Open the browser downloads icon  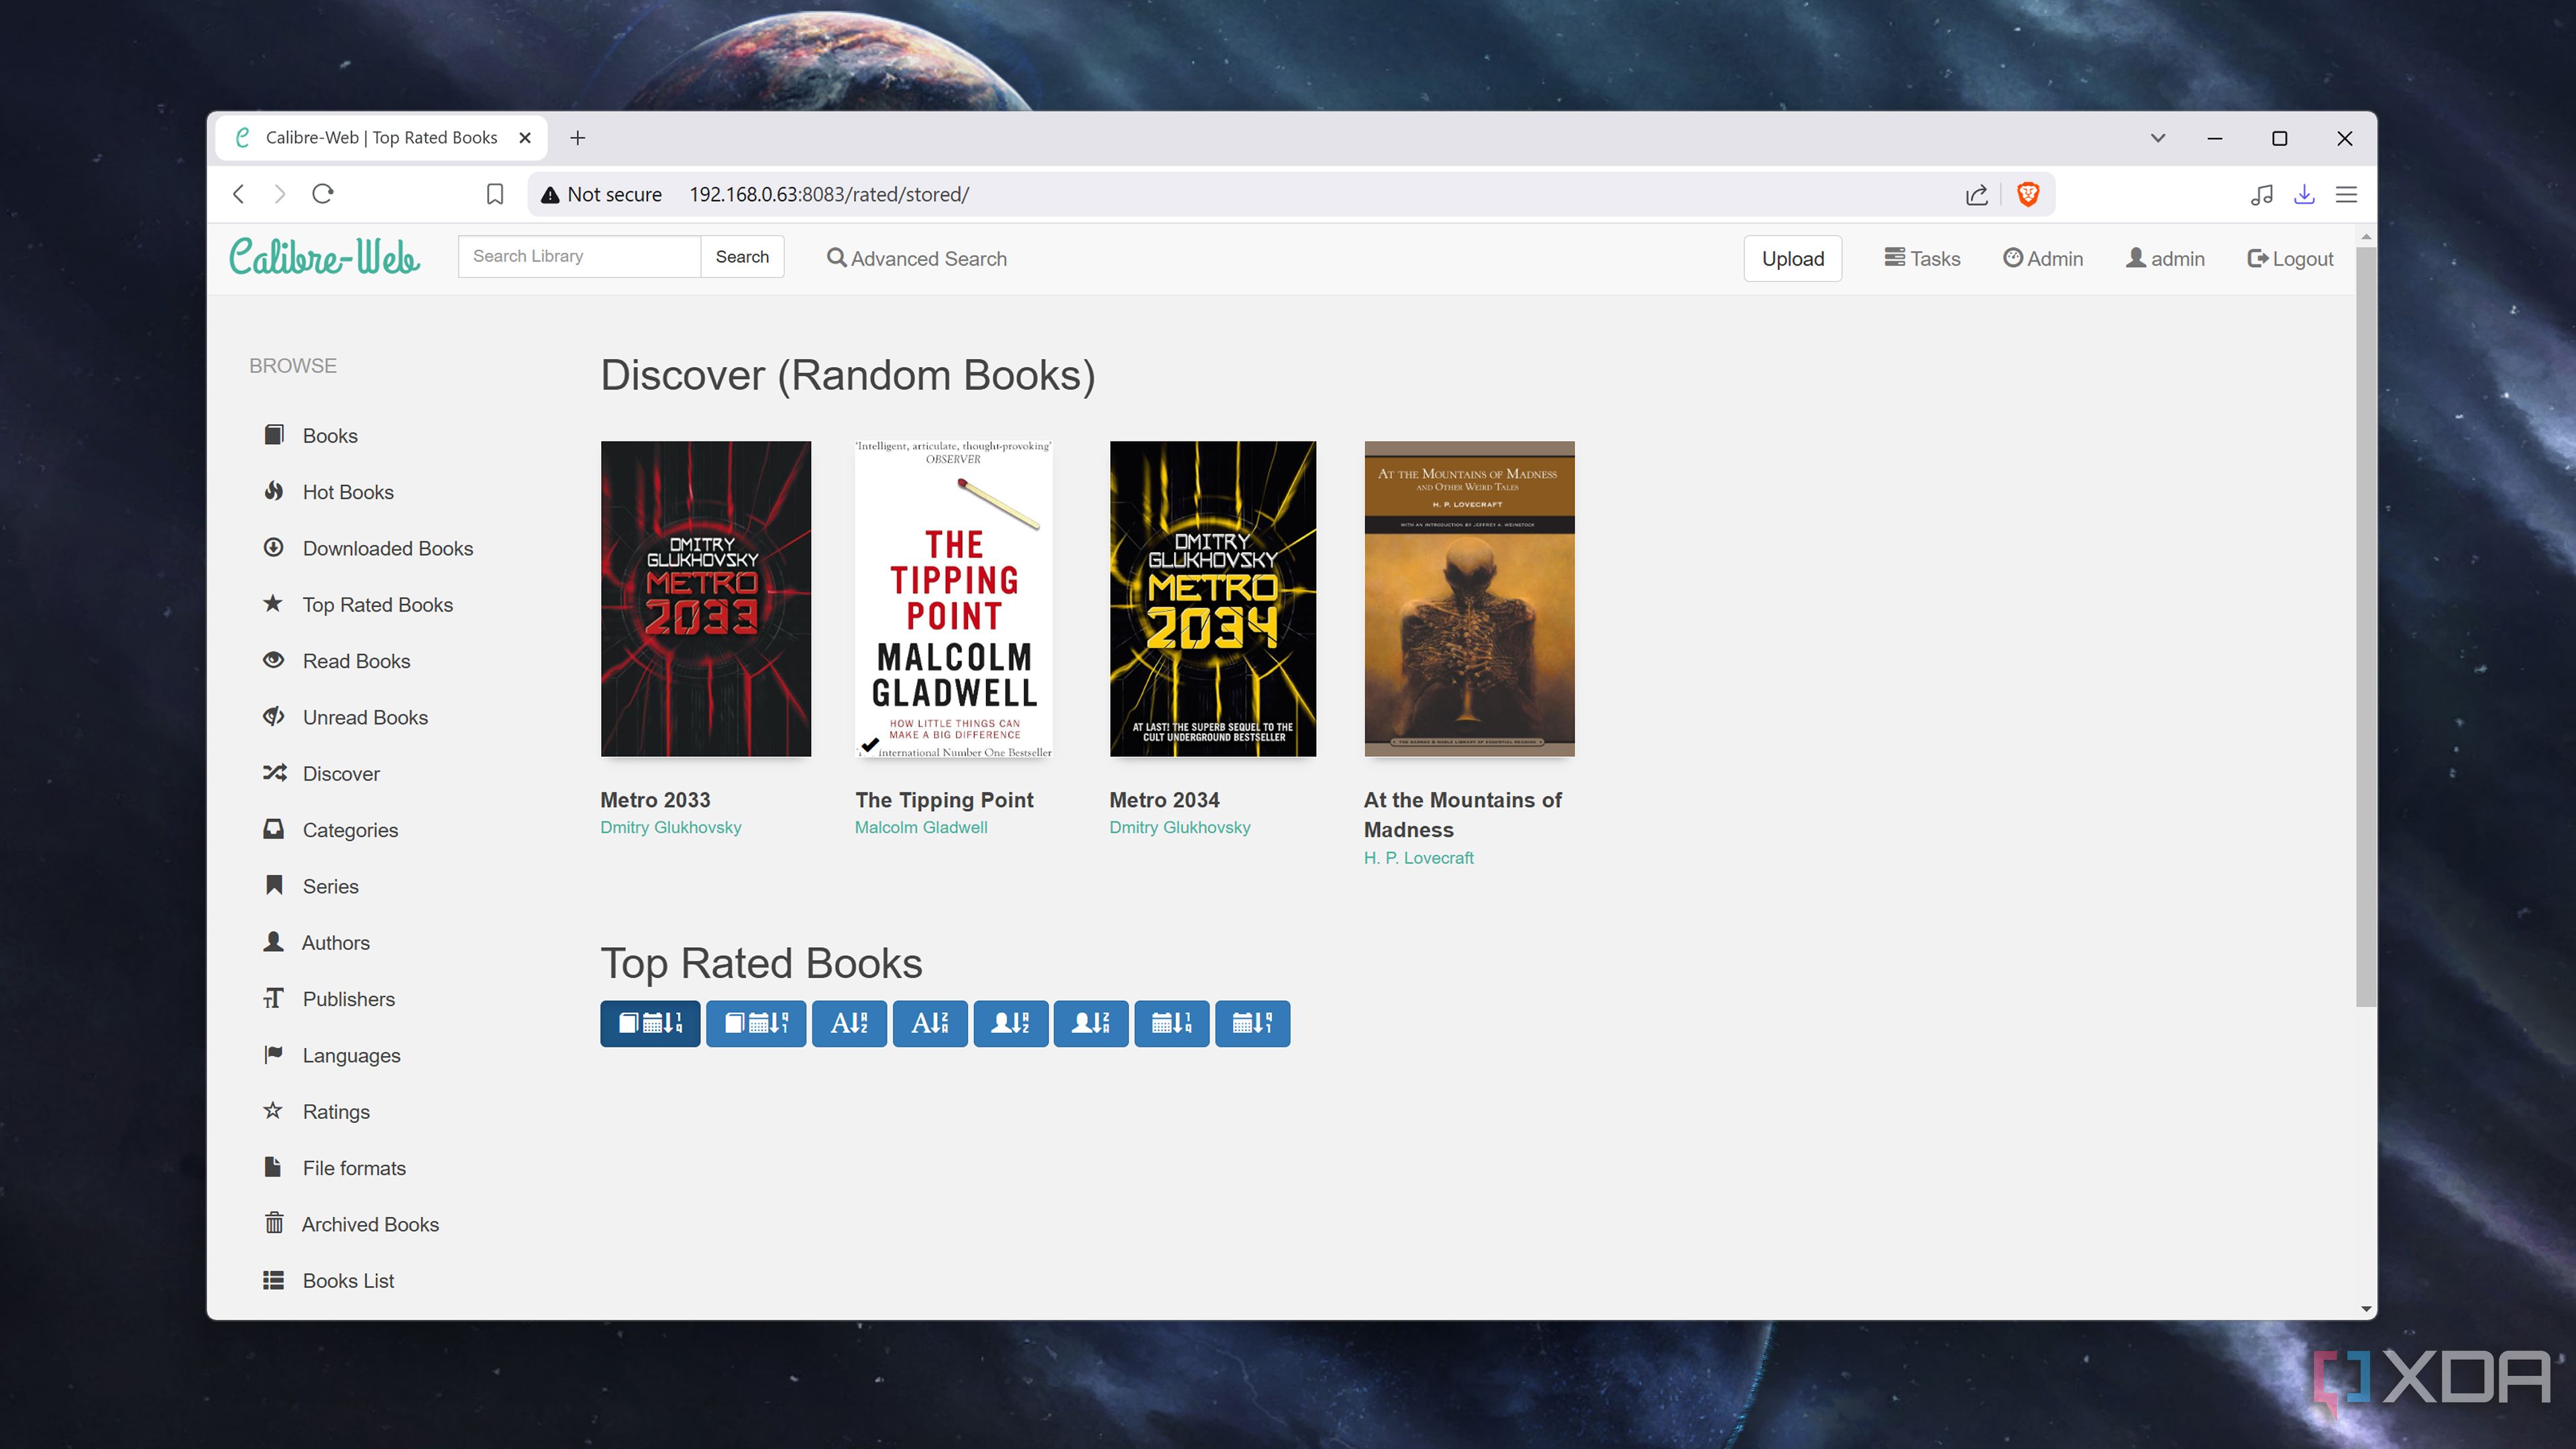tap(2304, 195)
